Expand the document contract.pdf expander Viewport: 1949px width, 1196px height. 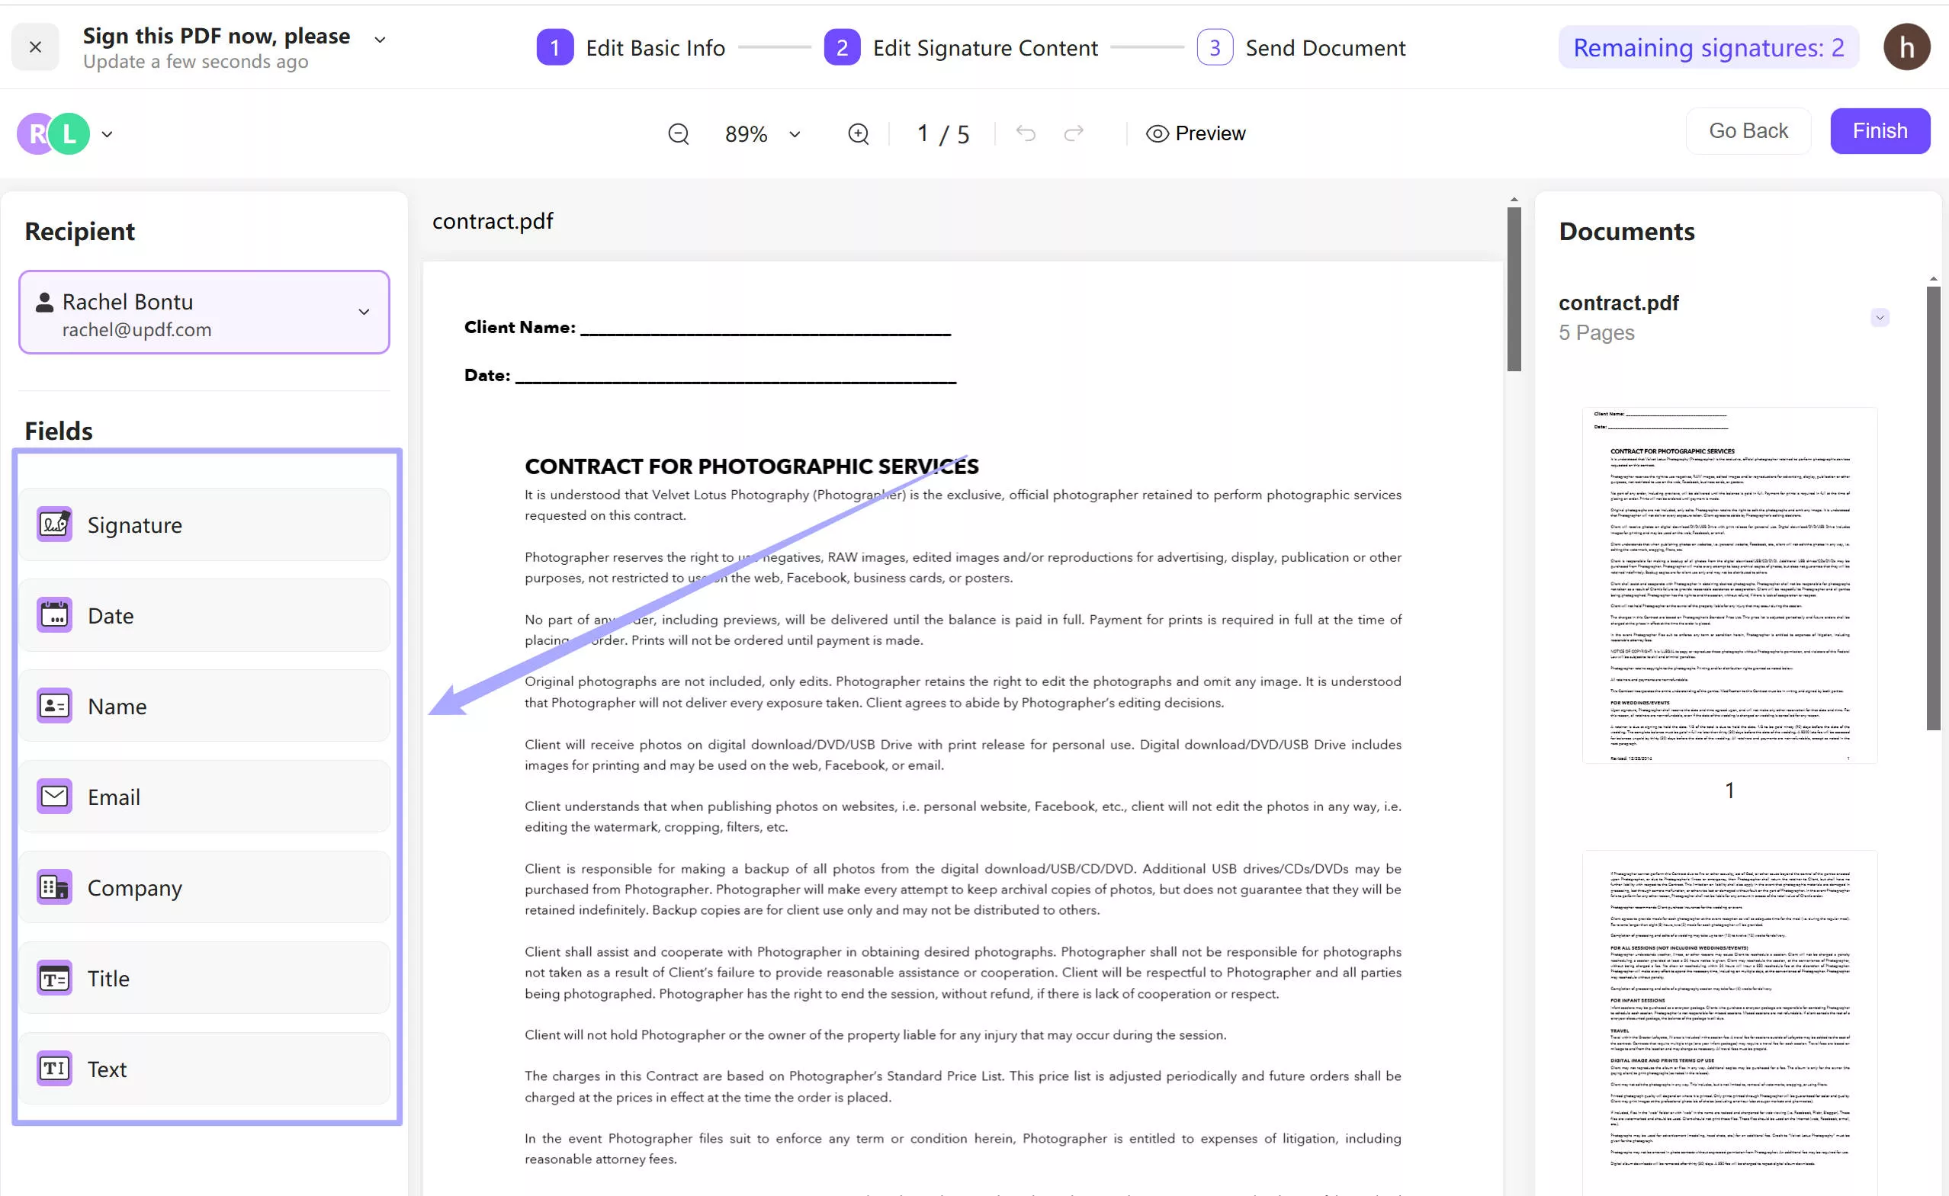click(1880, 317)
